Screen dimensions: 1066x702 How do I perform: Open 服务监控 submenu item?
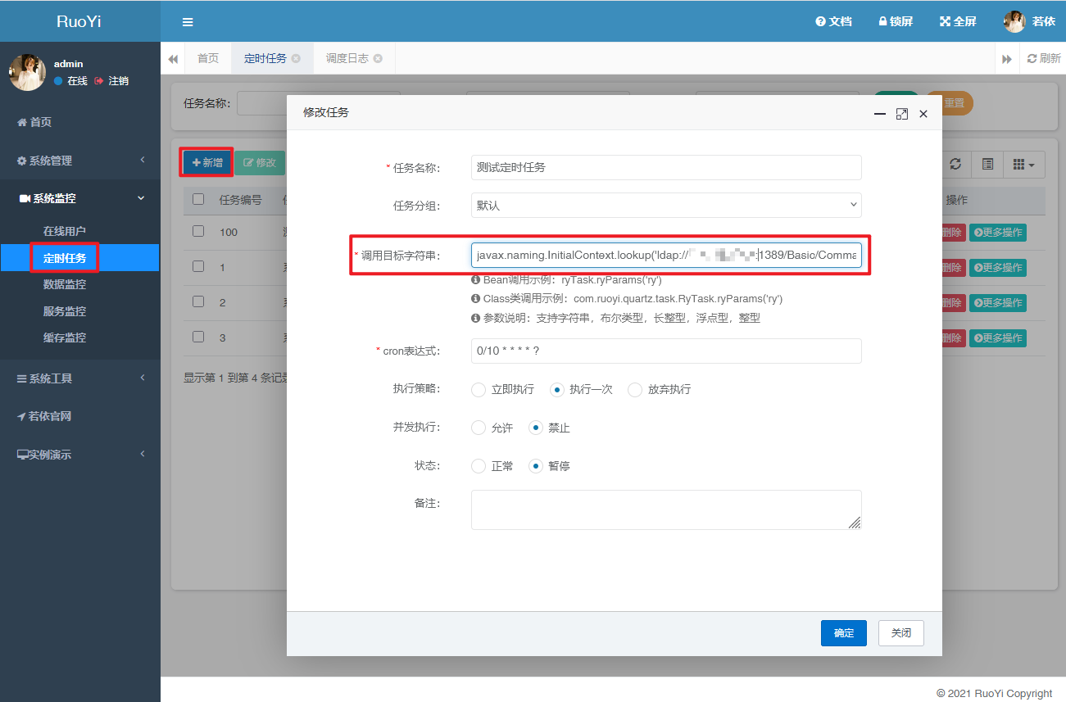pyautogui.click(x=65, y=311)
